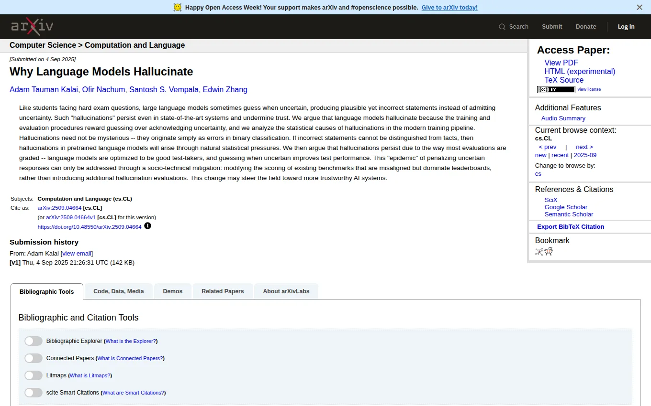Click the search magnifier icon
651x406 pixels.
pyautogui.click(x=502, y=27)
